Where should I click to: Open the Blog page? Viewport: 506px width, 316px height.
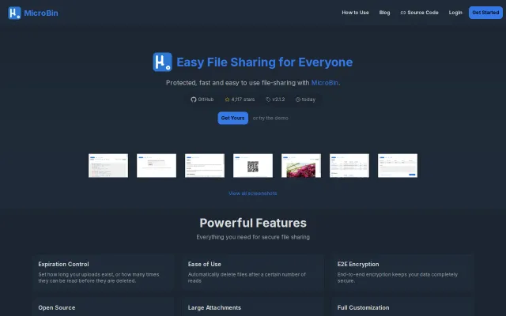click(384, 13)
